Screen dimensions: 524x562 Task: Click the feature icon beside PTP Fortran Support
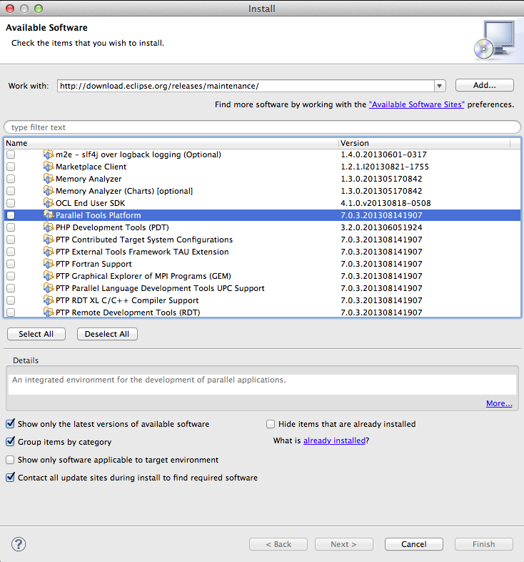49,264
